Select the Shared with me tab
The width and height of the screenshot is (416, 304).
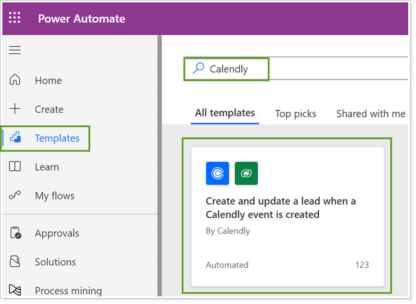(371, 113)
